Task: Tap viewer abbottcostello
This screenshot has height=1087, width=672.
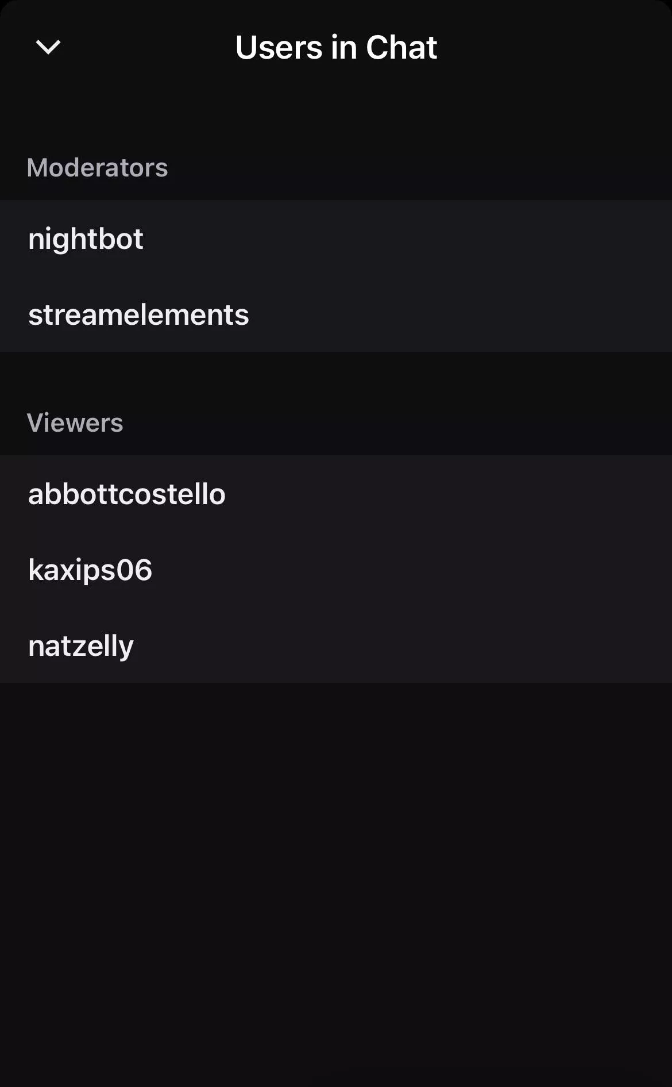Action: tap(127, 494)
